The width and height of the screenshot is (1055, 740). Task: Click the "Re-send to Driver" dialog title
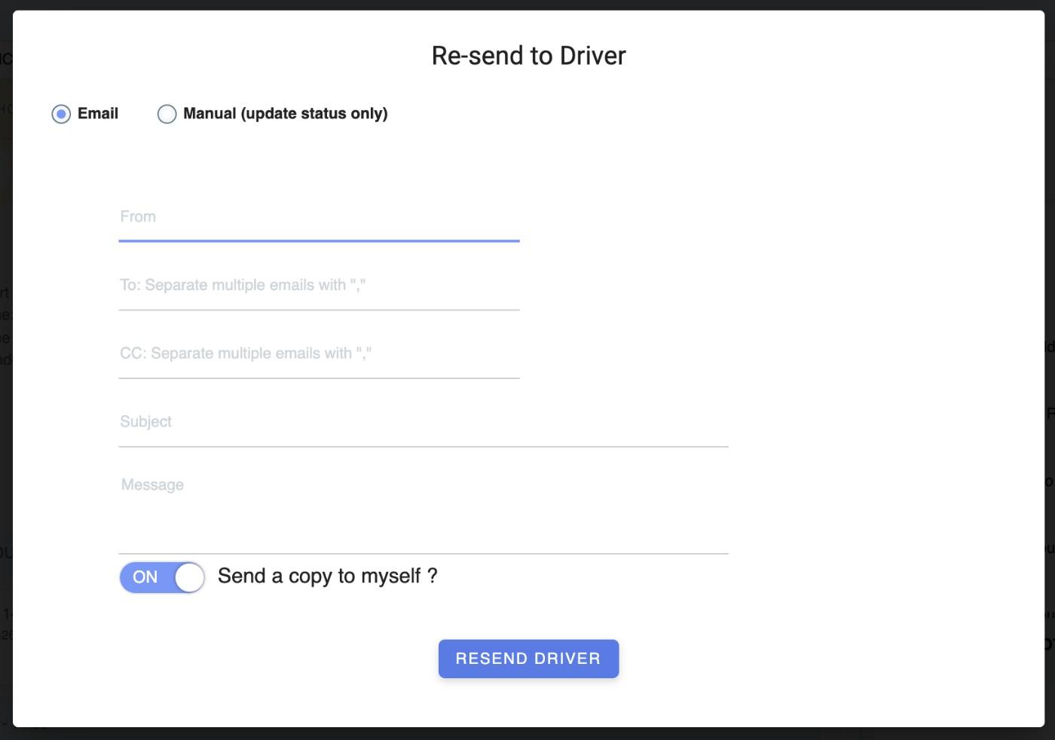(x=528, y=56)
